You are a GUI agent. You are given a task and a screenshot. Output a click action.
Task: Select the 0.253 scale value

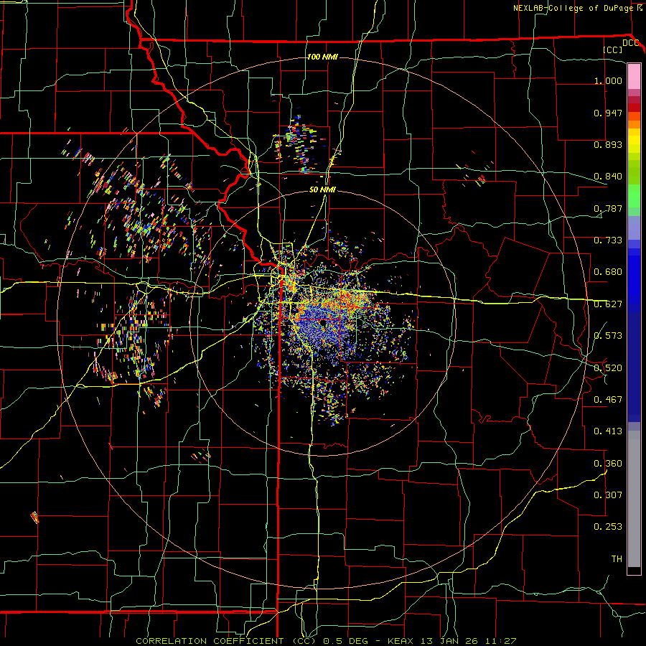tap(608, 527)
